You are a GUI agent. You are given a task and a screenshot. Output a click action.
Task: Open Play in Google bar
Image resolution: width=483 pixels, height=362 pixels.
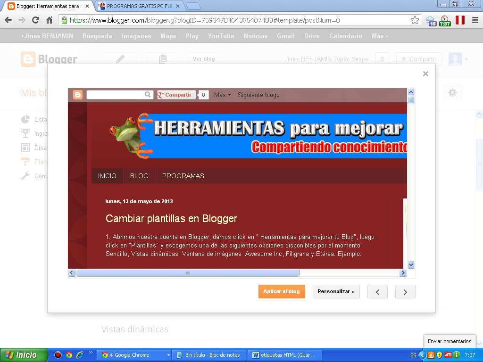tap(192, 36)
